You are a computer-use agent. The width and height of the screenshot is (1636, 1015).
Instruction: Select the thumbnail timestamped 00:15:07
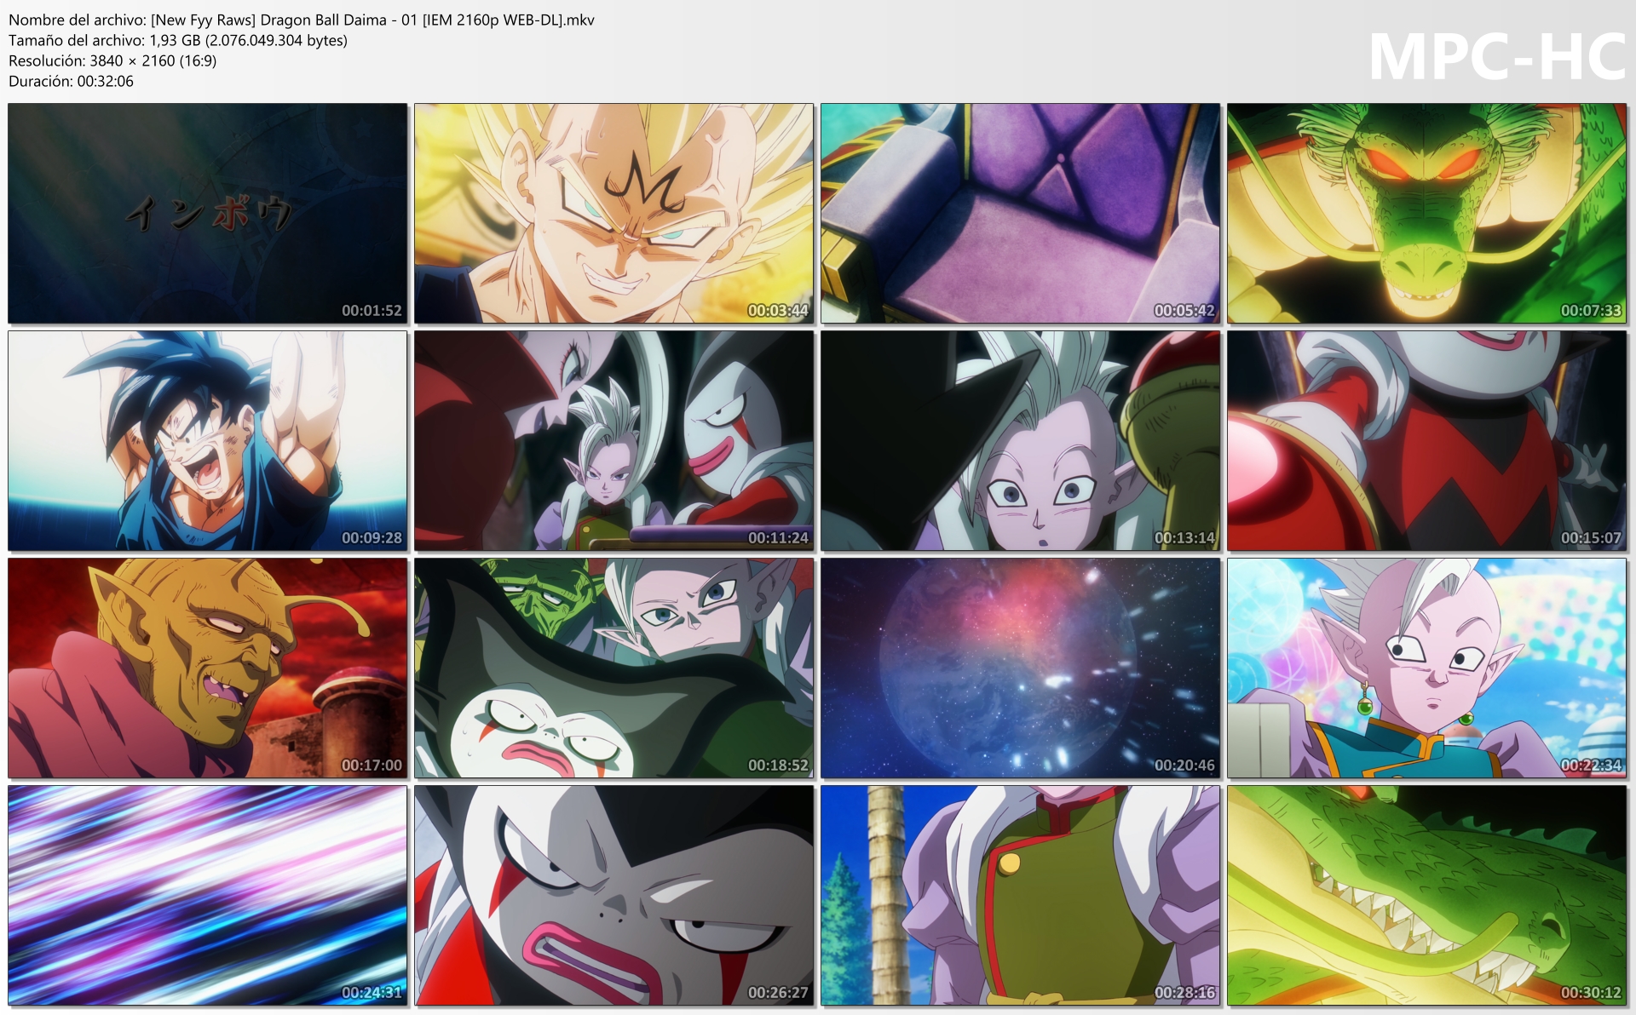pos(1427,441)
